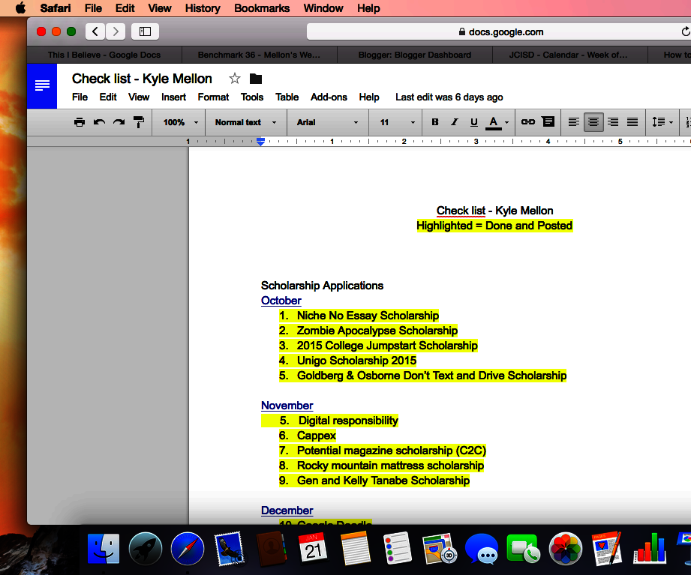Click the Undo arrow icon
This screenshot has width=691, height=575.
click(x=99, y=122)
